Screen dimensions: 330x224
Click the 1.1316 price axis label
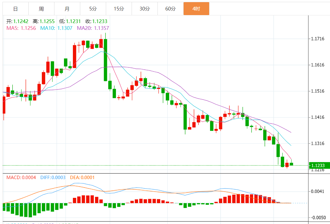click(318, 144)
